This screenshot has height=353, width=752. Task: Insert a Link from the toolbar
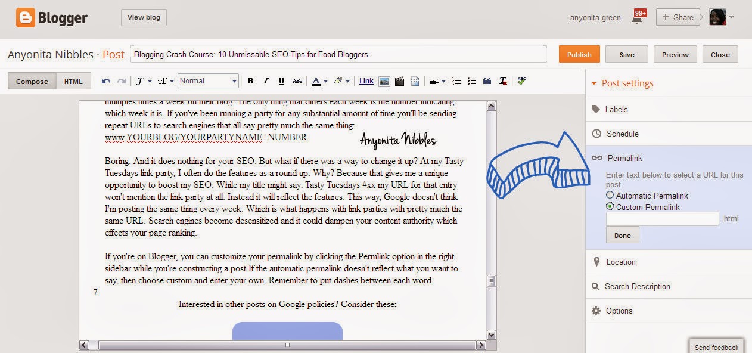tap(366, 81)
